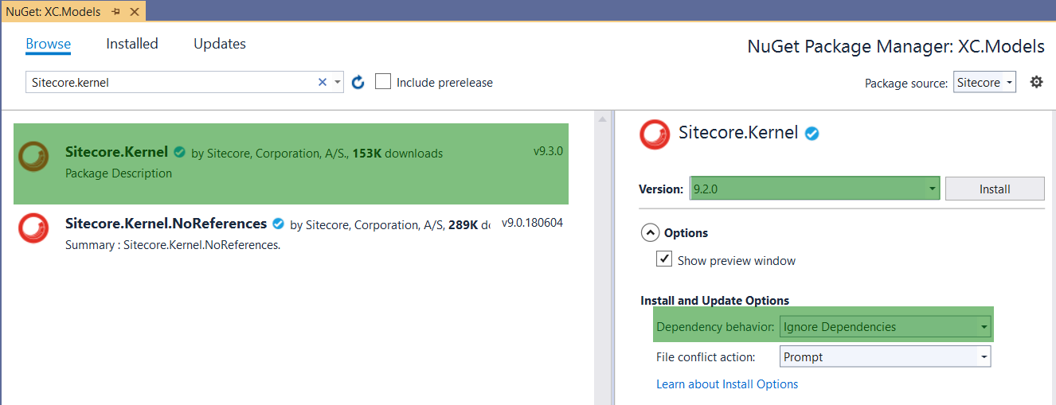The image size is (1056, 405).
Task: Click Sitecore.Kernel.NoReferences package logo
Action: coord(34,228)
